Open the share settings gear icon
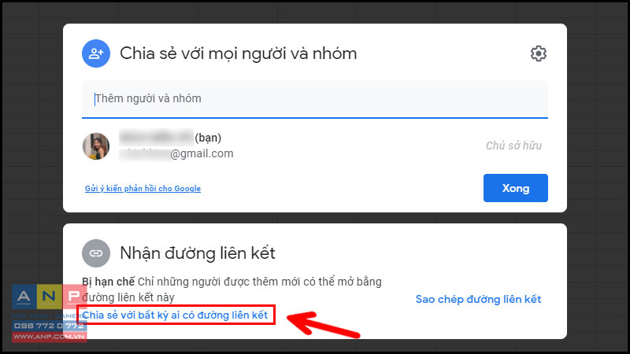Image resolution: width=630 pixels, height=354 pixels. (x=538, y=53)
